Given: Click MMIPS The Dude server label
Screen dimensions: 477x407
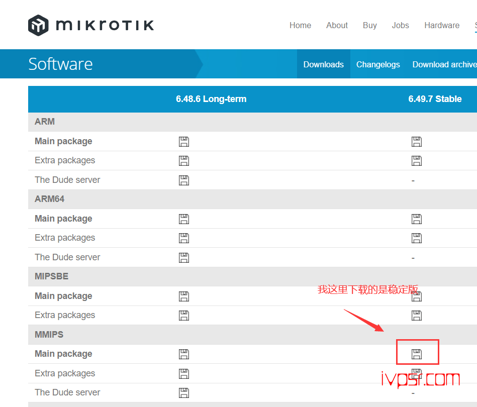Looking at the screenshot, I should click(67, 393).
